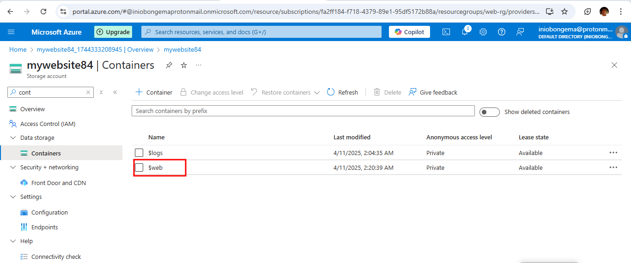
Task: Open the browser extension icon
Action: pyautogui.click(x=588, y=12)
